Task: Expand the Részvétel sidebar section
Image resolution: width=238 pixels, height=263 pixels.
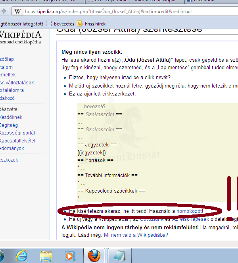Action: (9, 109)
